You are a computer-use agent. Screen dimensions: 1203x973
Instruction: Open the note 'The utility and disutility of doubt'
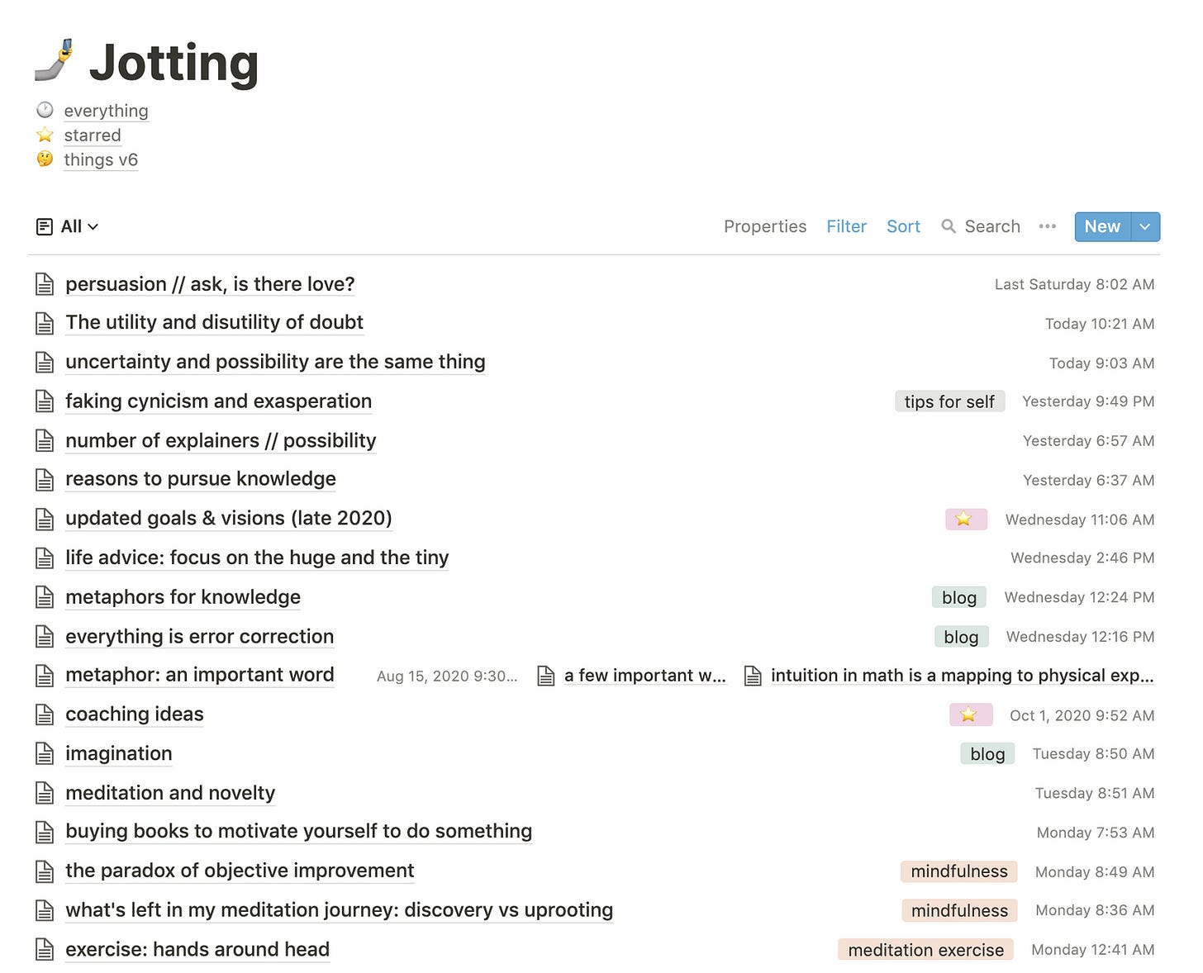214,322
